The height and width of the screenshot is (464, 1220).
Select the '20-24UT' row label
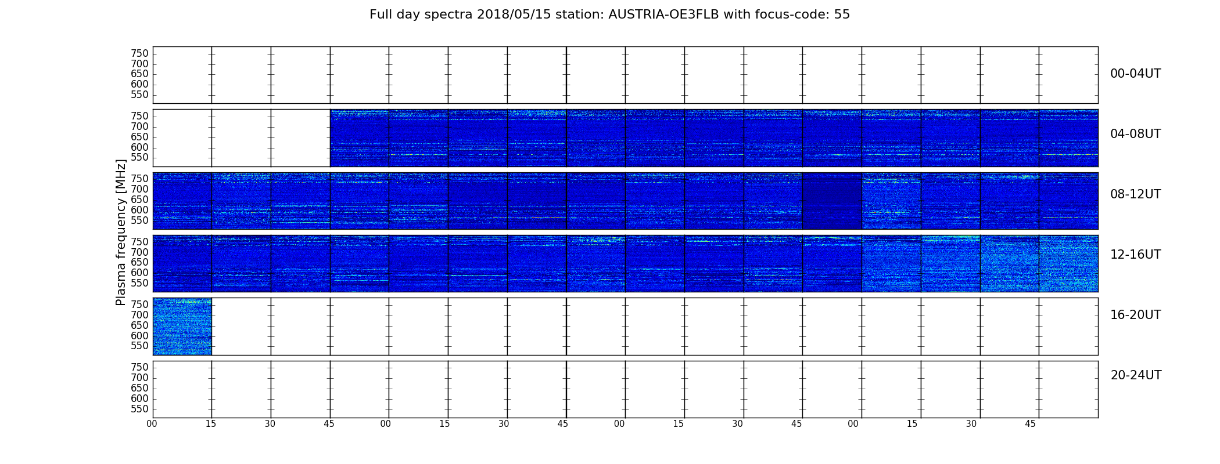(x=1136, y=375)
